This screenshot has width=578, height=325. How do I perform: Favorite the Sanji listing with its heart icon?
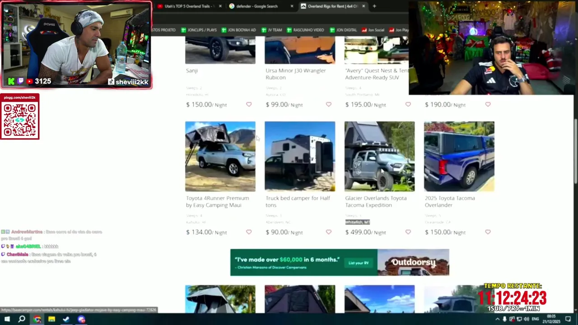[249, 104]
